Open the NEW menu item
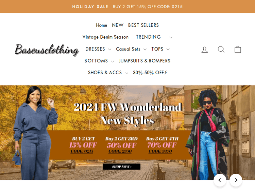255x191 pixels. 118,25
